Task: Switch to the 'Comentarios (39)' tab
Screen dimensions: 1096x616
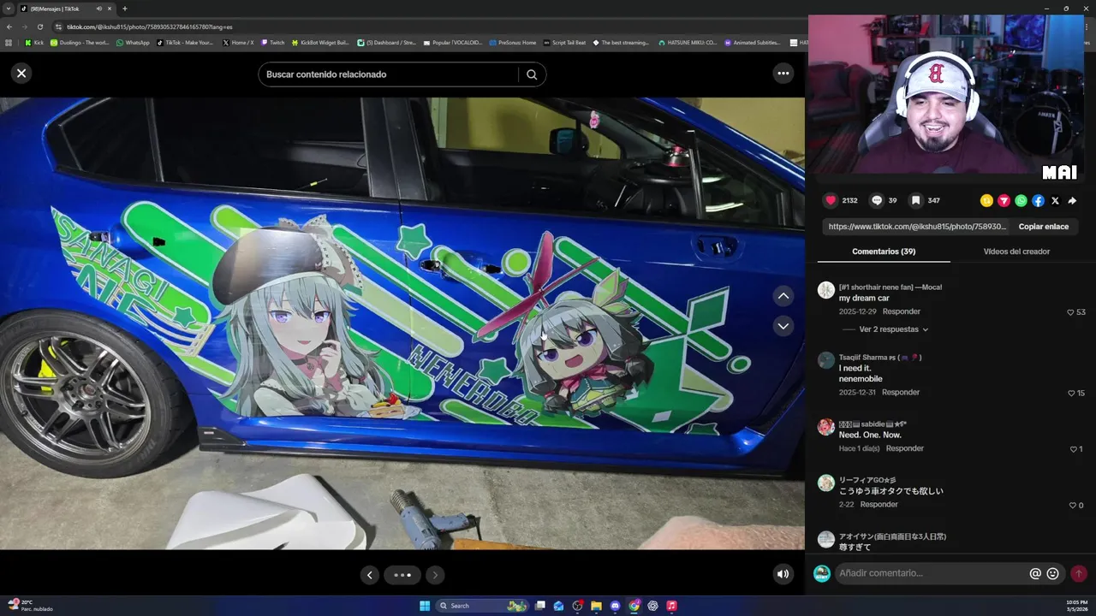Action: pyautogui.click(x=884, y=252)
